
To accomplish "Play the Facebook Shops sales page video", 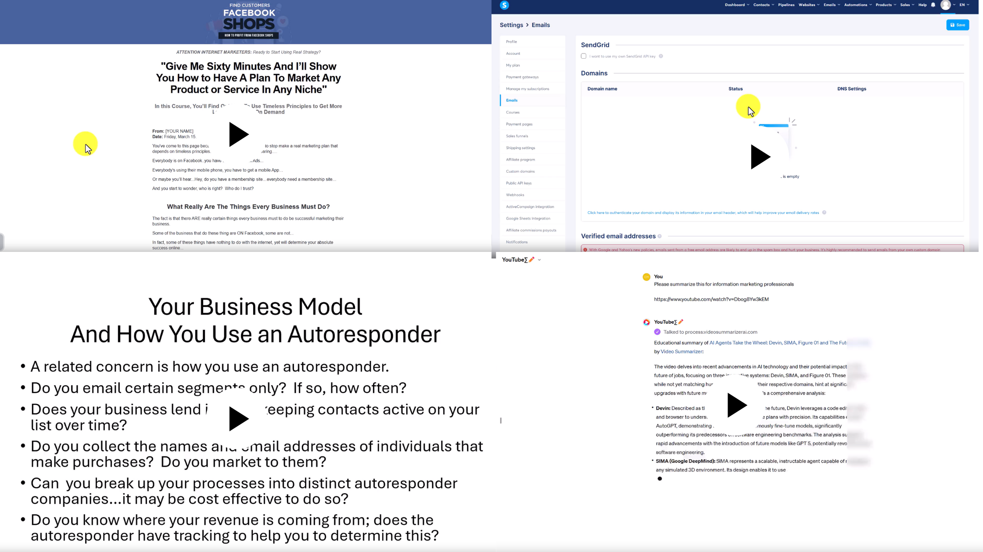I will (238, 134).
